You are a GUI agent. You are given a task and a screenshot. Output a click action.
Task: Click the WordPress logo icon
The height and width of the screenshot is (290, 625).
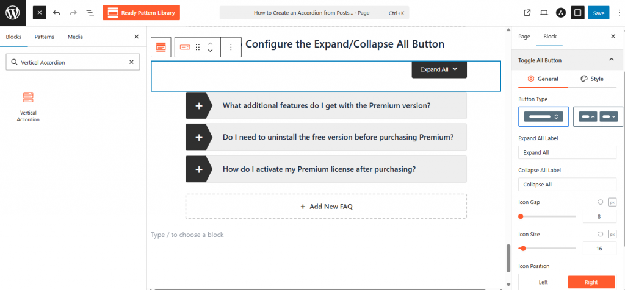coord(13,12)
